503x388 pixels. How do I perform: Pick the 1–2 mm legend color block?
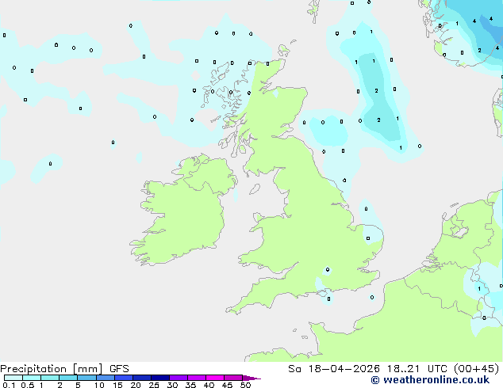point(50,378)
